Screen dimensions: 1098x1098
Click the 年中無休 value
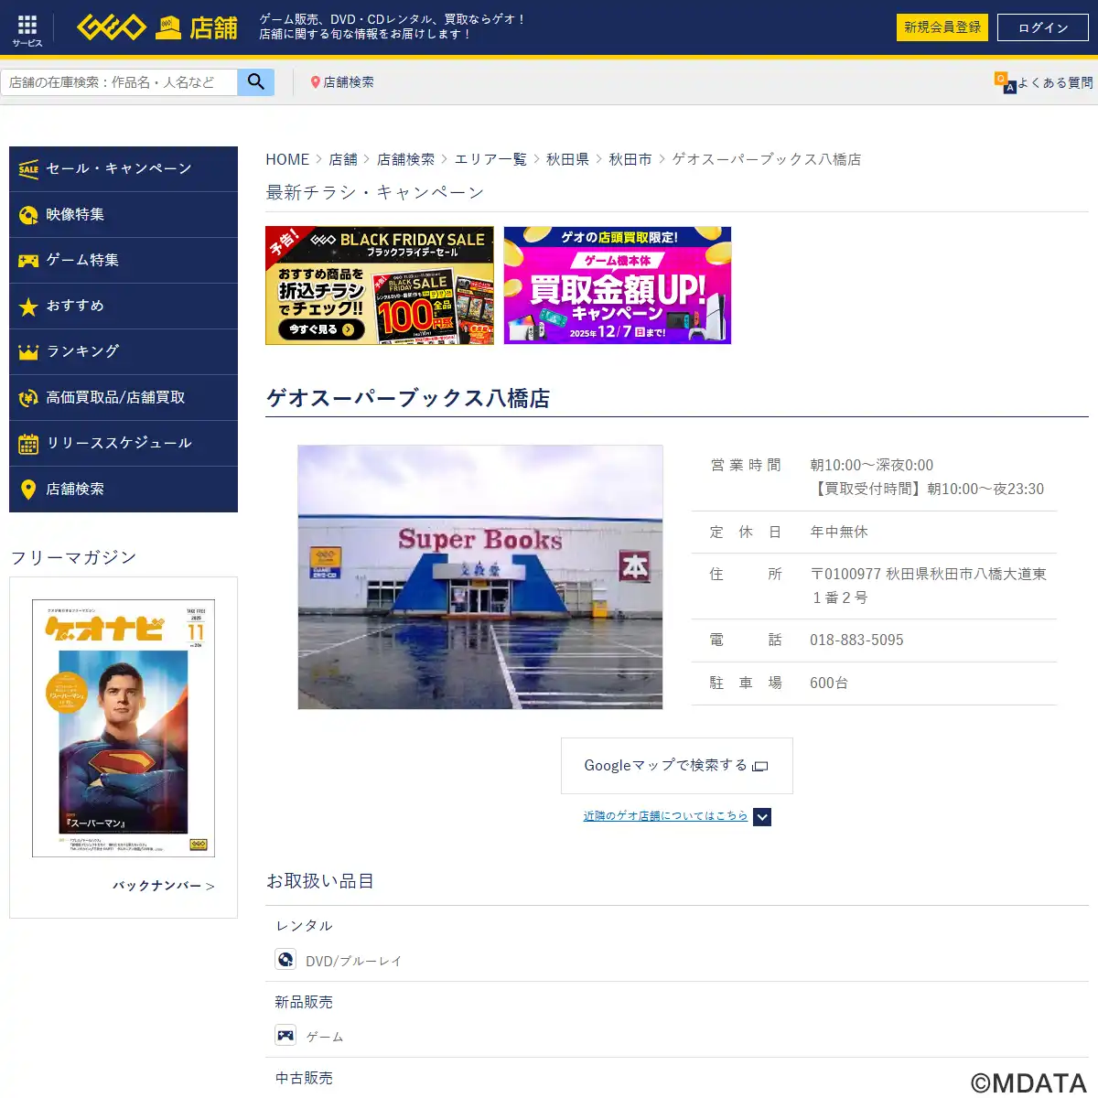(839, 532)
